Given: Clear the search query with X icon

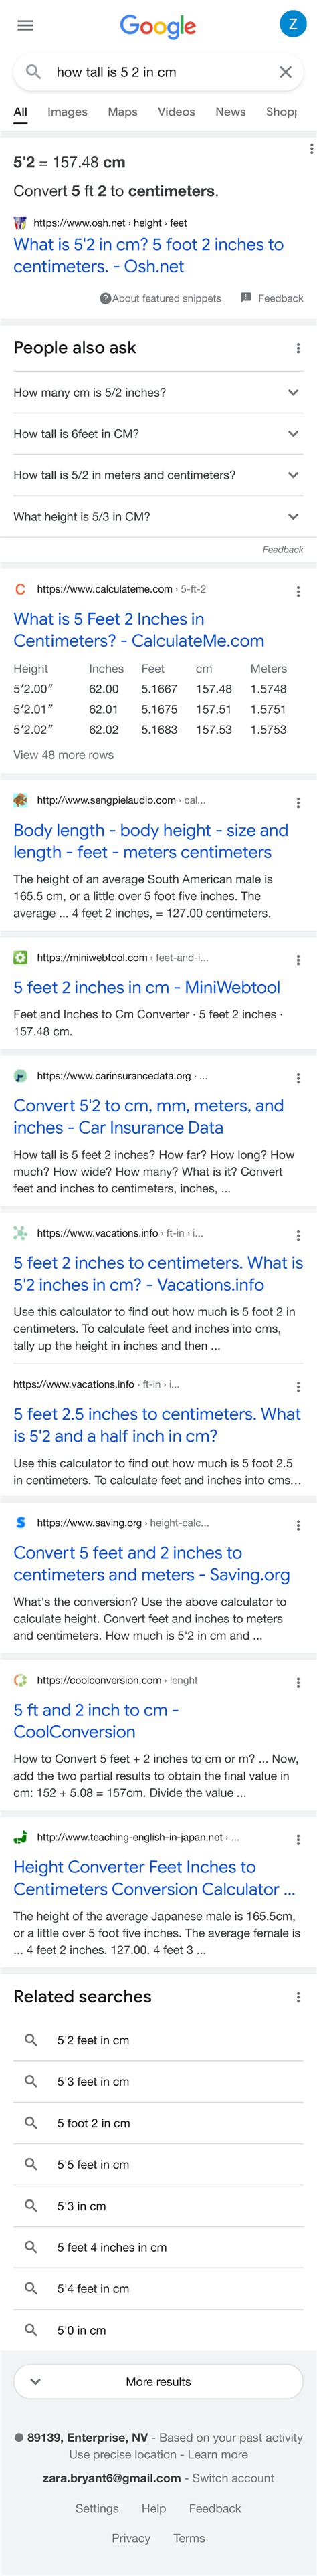Looking at the screenshot, I should (285, 72).
